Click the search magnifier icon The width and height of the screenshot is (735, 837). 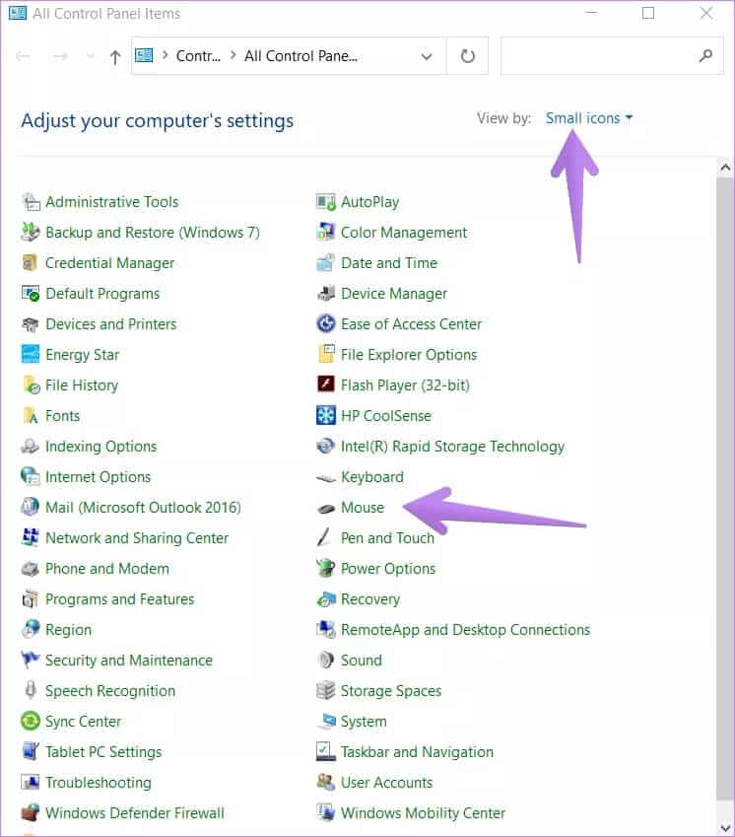pos(705,55)
